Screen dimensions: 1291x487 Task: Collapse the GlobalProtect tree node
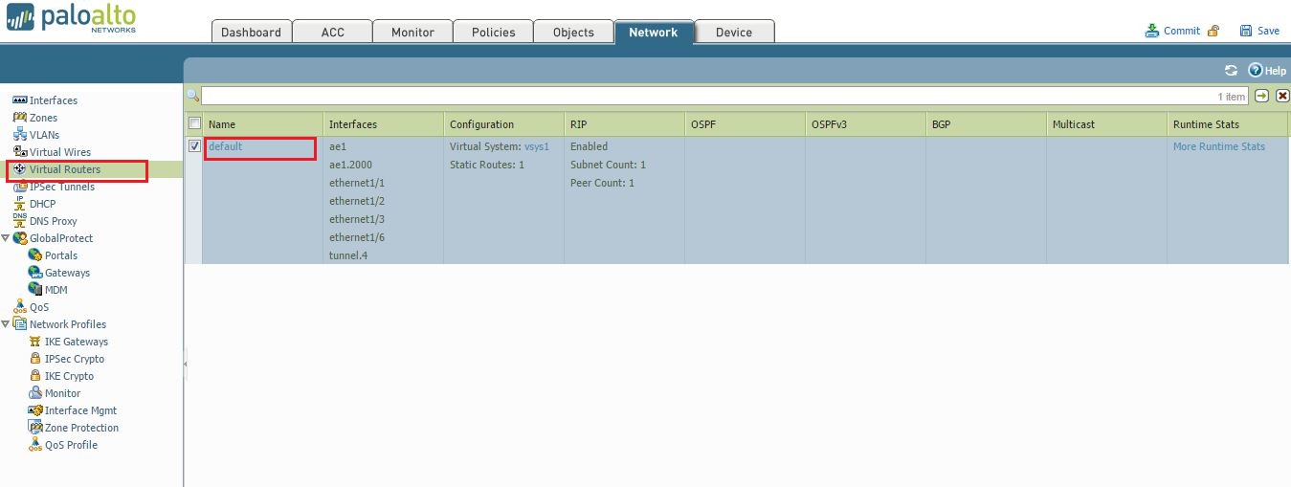click(6, 238)
